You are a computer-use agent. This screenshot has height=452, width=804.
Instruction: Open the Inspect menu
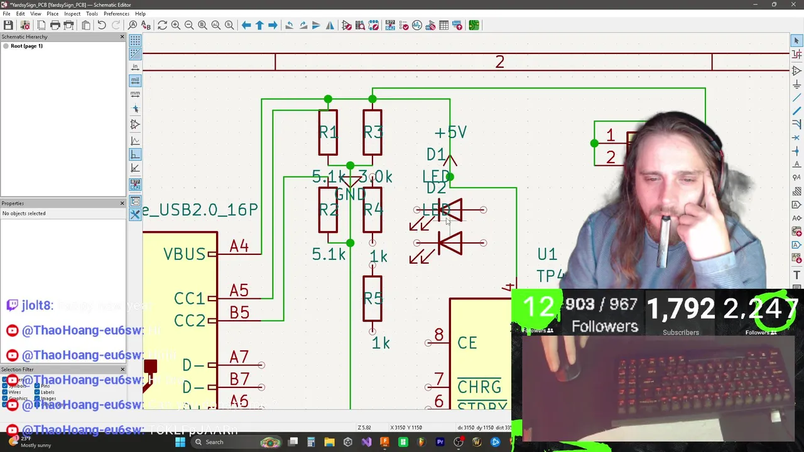72,13
